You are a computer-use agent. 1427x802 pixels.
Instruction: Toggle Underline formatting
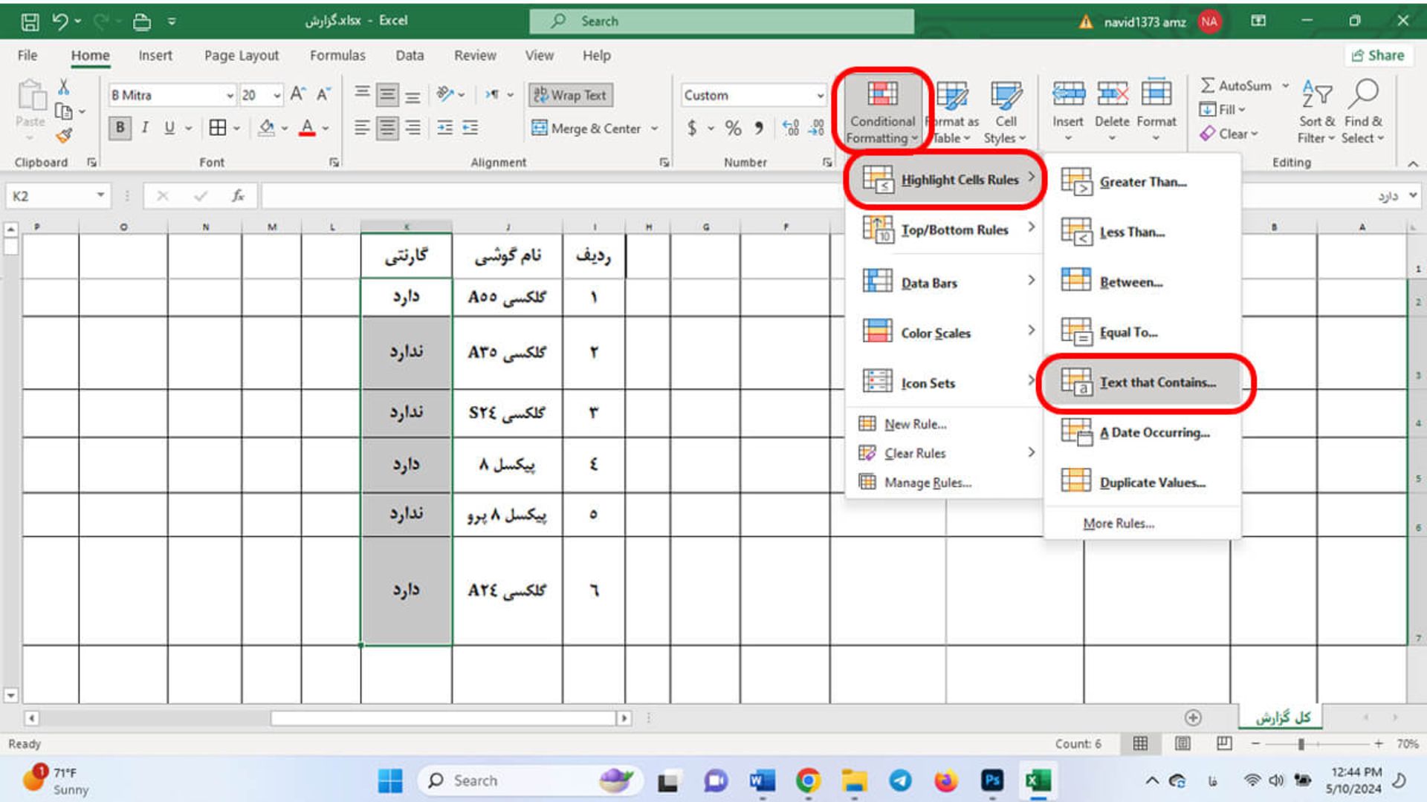coord(169,128)
